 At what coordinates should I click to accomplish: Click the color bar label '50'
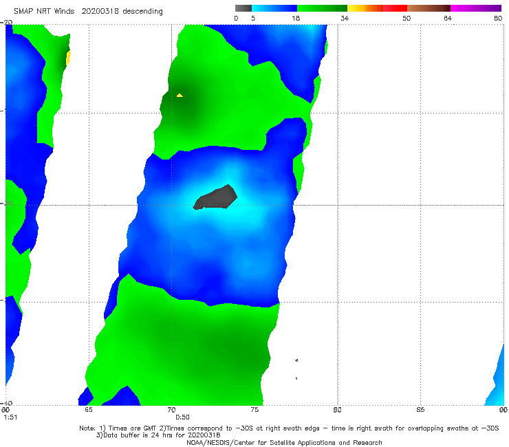click(407, 19)
